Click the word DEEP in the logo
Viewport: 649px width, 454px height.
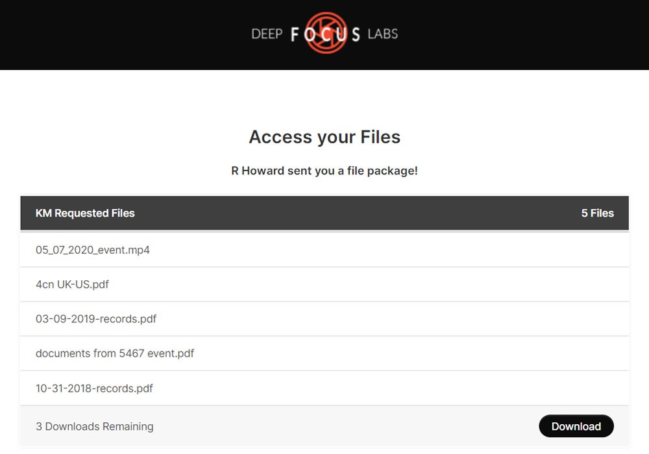(x=267, y=34)
